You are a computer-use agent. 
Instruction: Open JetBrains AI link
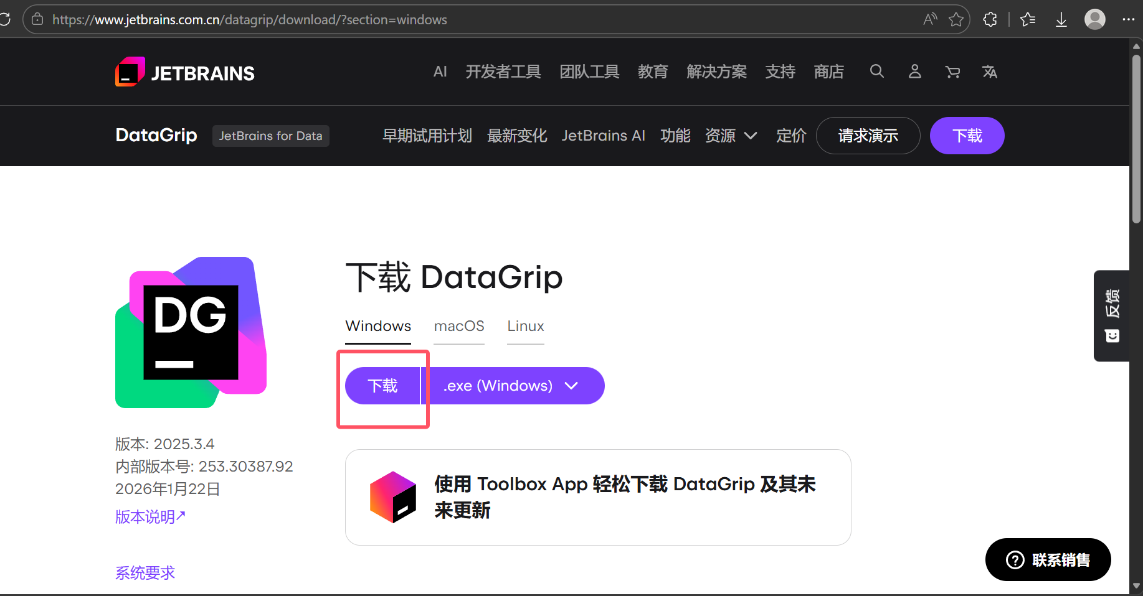(x=603, y=136)
